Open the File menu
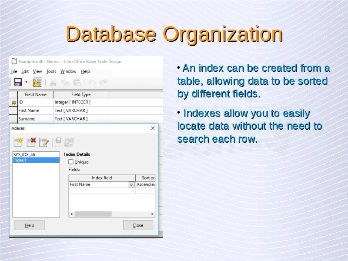This screenshot has height=261, width=348. tap(13, 71)
